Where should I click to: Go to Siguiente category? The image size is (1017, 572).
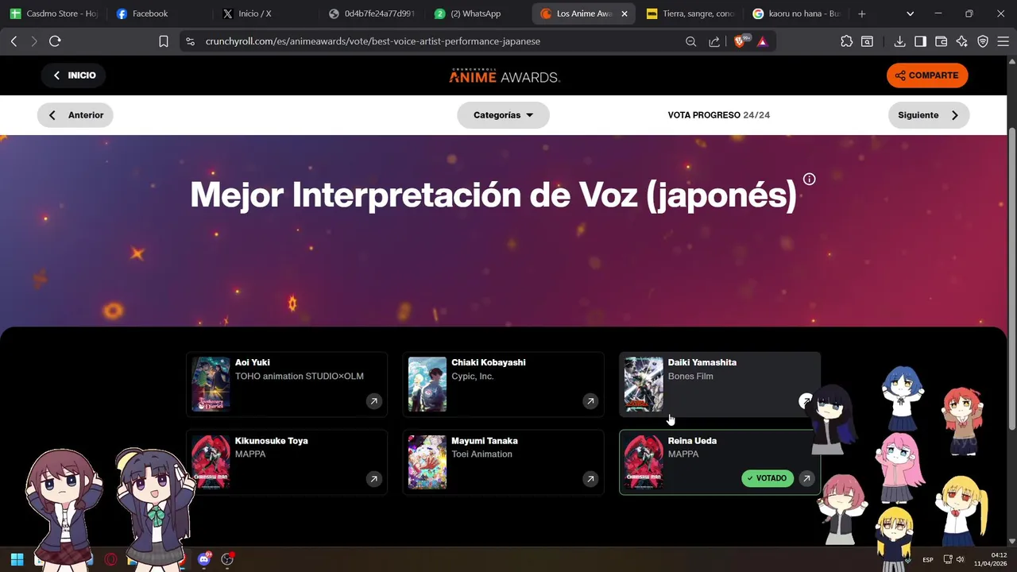929,115
